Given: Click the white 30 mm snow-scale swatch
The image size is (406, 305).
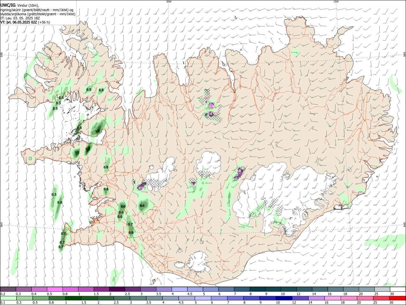Looking at the screenshot, I should click(398, 289).
